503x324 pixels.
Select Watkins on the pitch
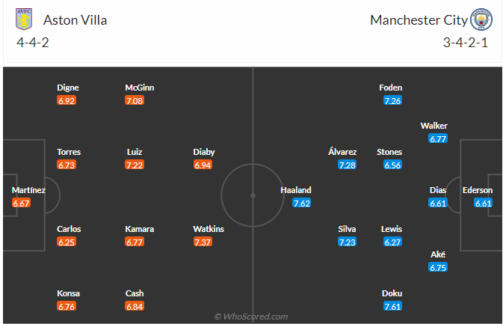click(x=209, y=229)
